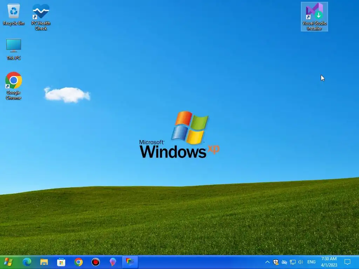Open the clock showing 7:30 AM
Screen dimensions: 359x269
pyautogui.click(x=329, y=262)
